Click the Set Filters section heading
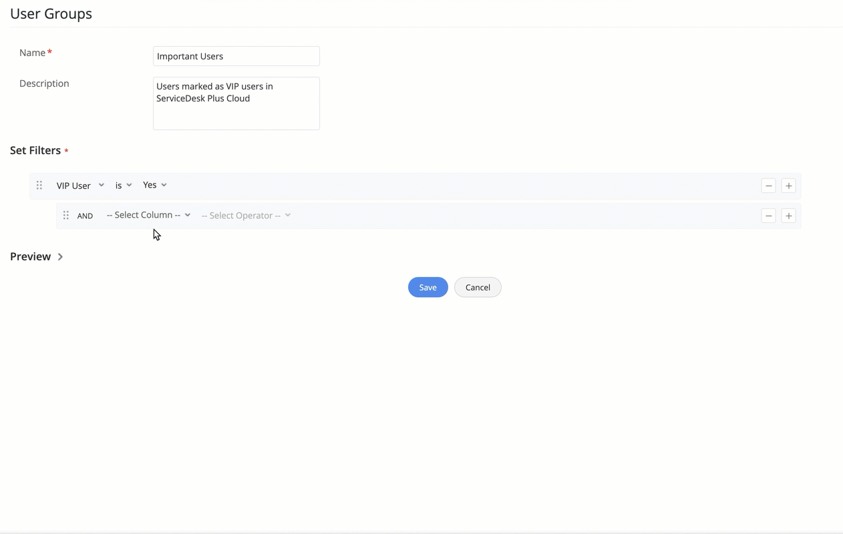This screenshot has width=843, height=534. point(34,150)
